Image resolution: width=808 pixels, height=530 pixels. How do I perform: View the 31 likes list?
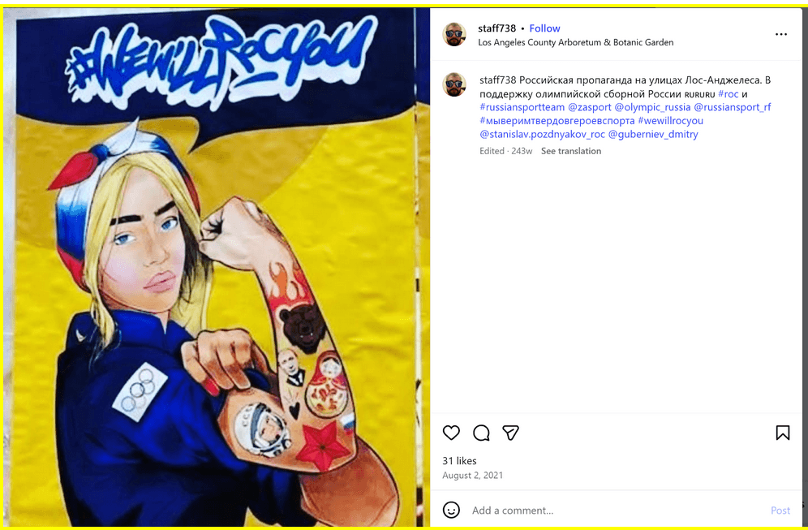click(x=459, y=461)
